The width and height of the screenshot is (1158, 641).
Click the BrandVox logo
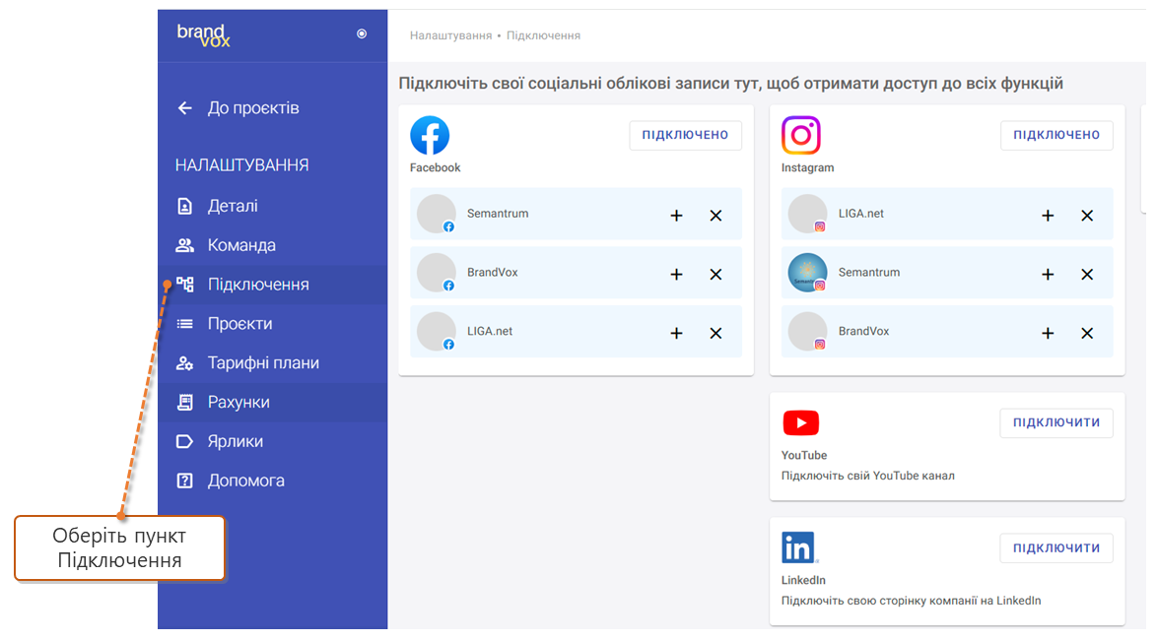pos(203,35)
